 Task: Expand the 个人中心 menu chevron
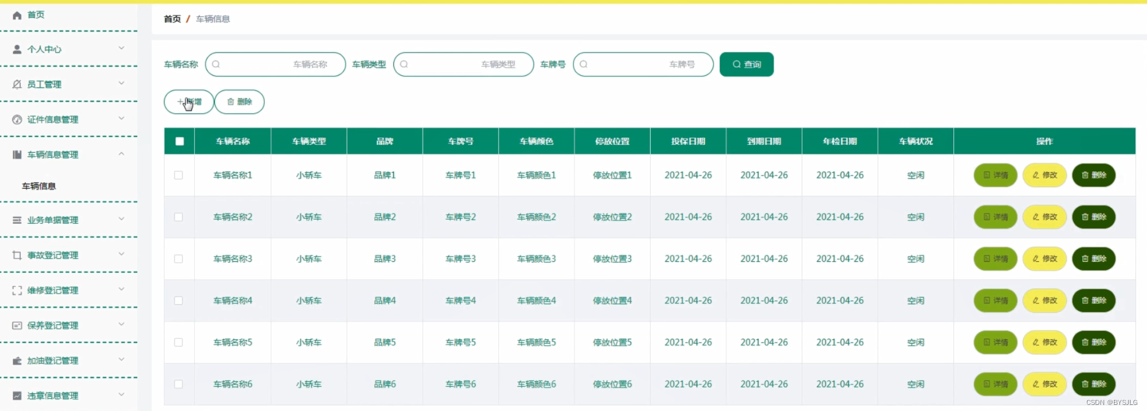tap(121, 48)
